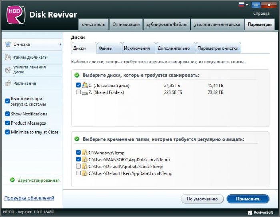Select the Параметры main tab
The image size is (280, 217).
coord(260,24)
